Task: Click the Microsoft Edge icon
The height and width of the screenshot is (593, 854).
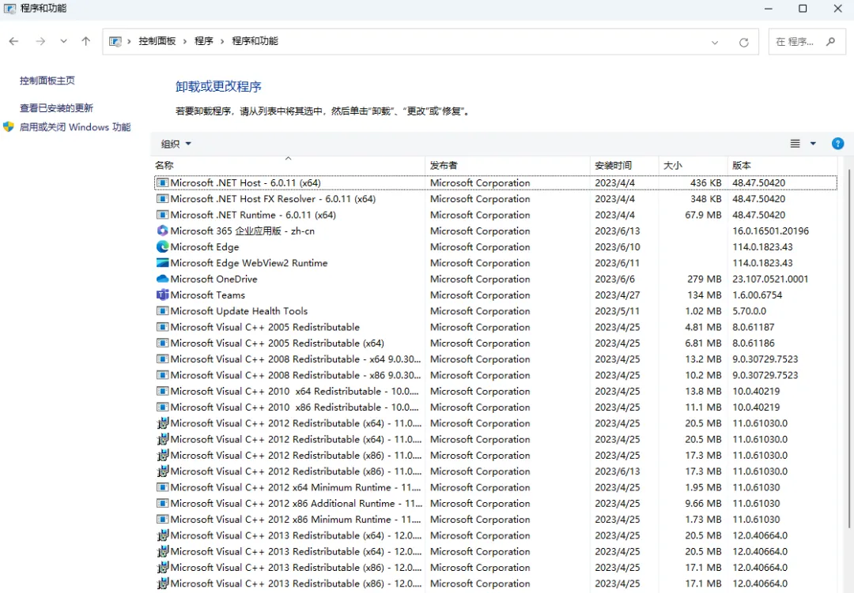Action: tap(162, 247)
